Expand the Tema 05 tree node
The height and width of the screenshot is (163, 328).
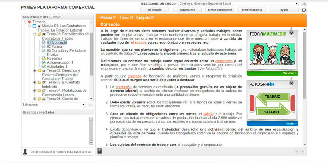pos(34,99)
